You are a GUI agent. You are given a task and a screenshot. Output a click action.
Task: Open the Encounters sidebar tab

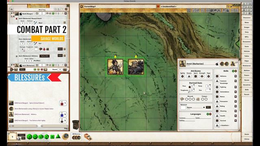click(x=247, y=42)
